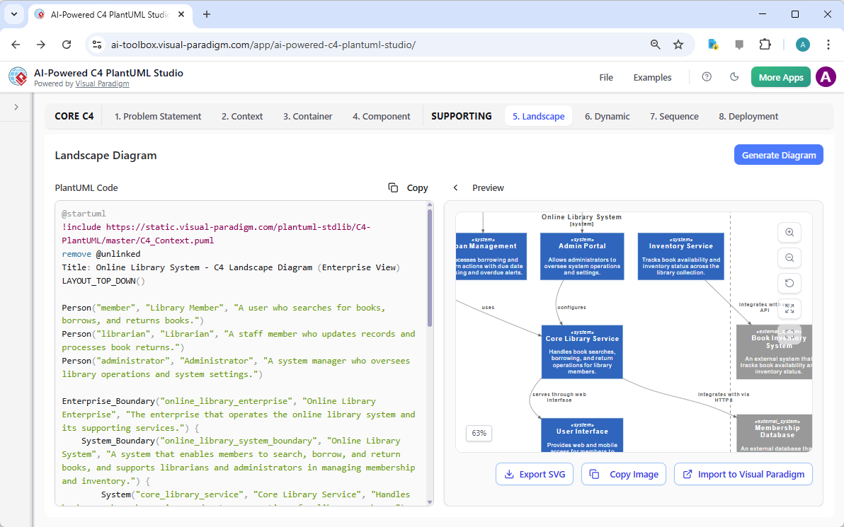
Task: Toggle dark mode moon icon
Action: [x=734, y=77]
